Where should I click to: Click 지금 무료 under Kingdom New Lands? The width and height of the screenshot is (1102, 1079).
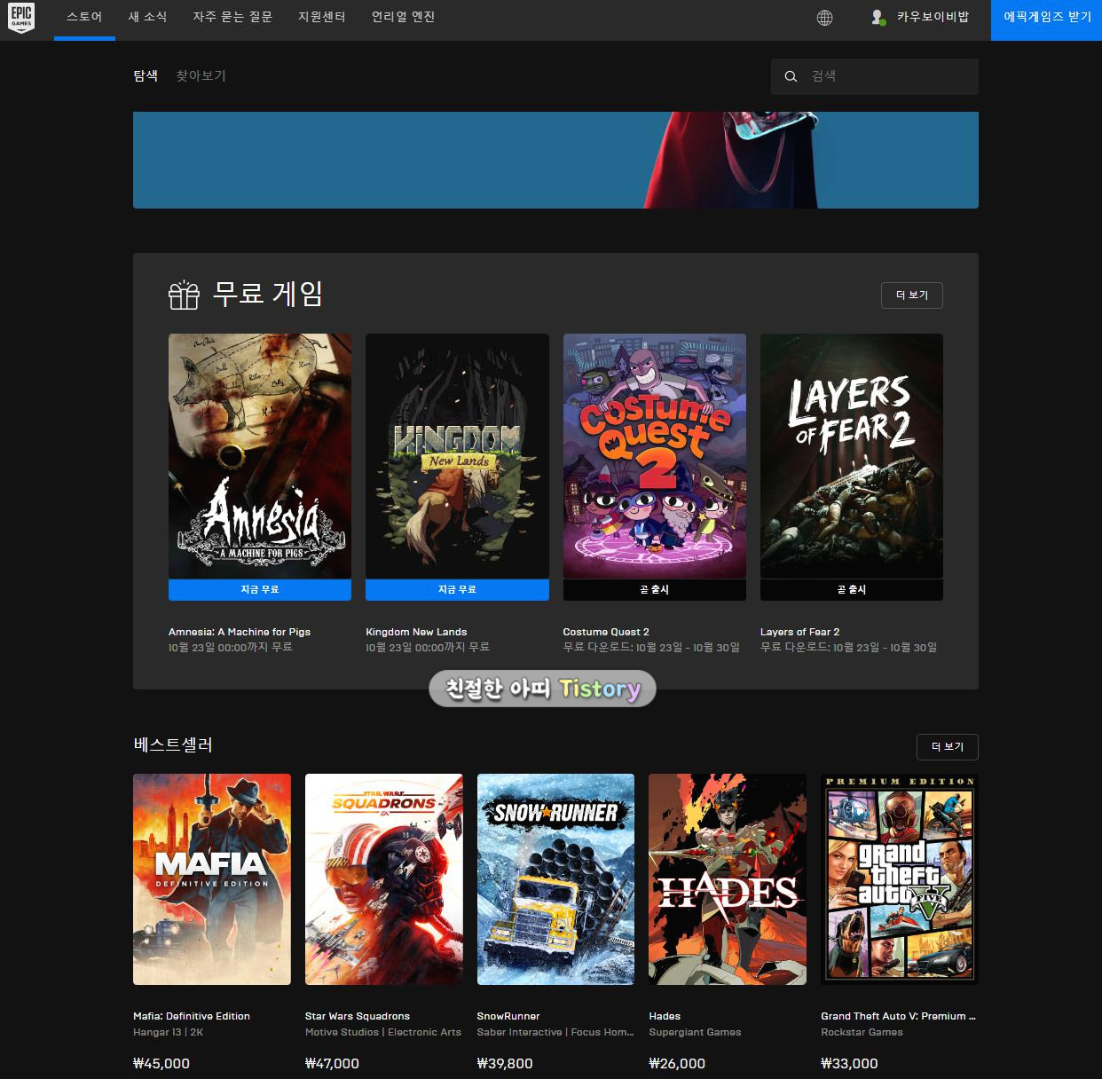point(457,590)
